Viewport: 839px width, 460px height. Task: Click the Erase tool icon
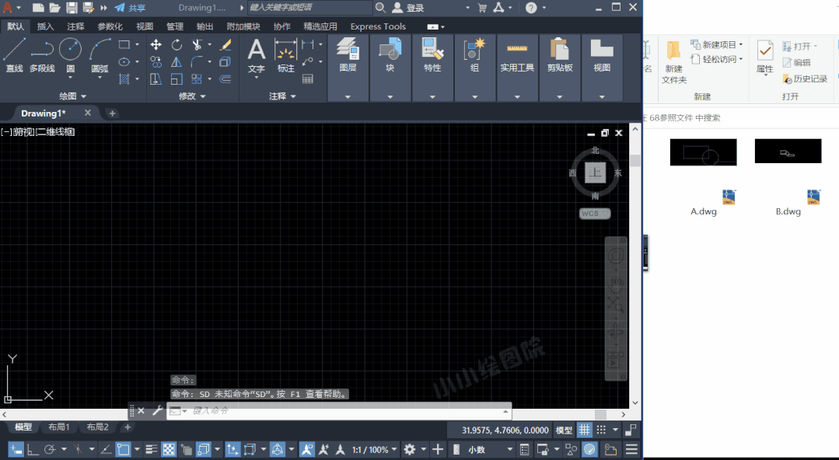click(225, 45)
